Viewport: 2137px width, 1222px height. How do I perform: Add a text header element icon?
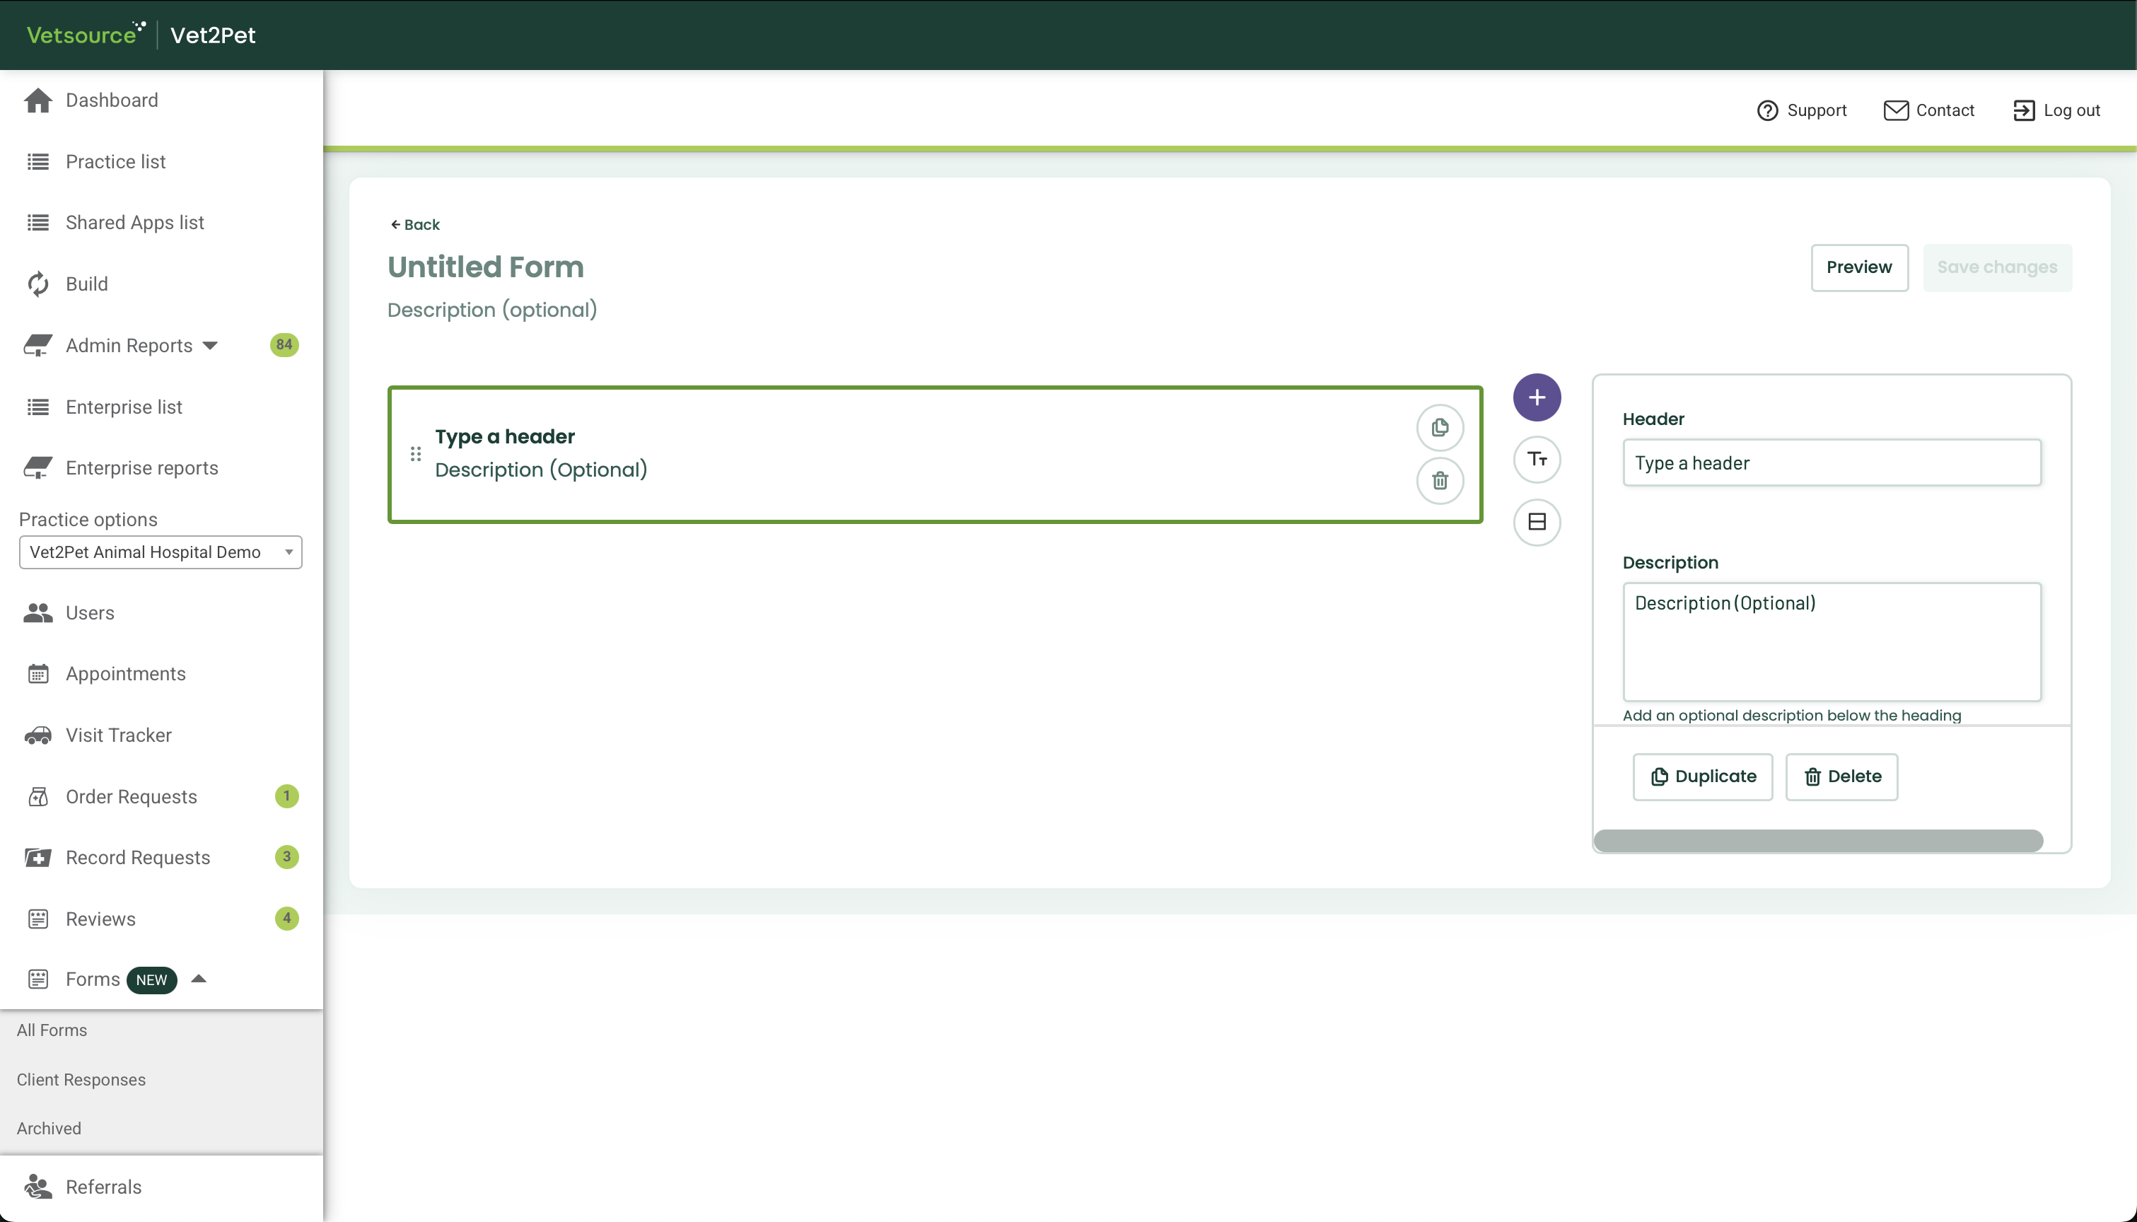1536,459
